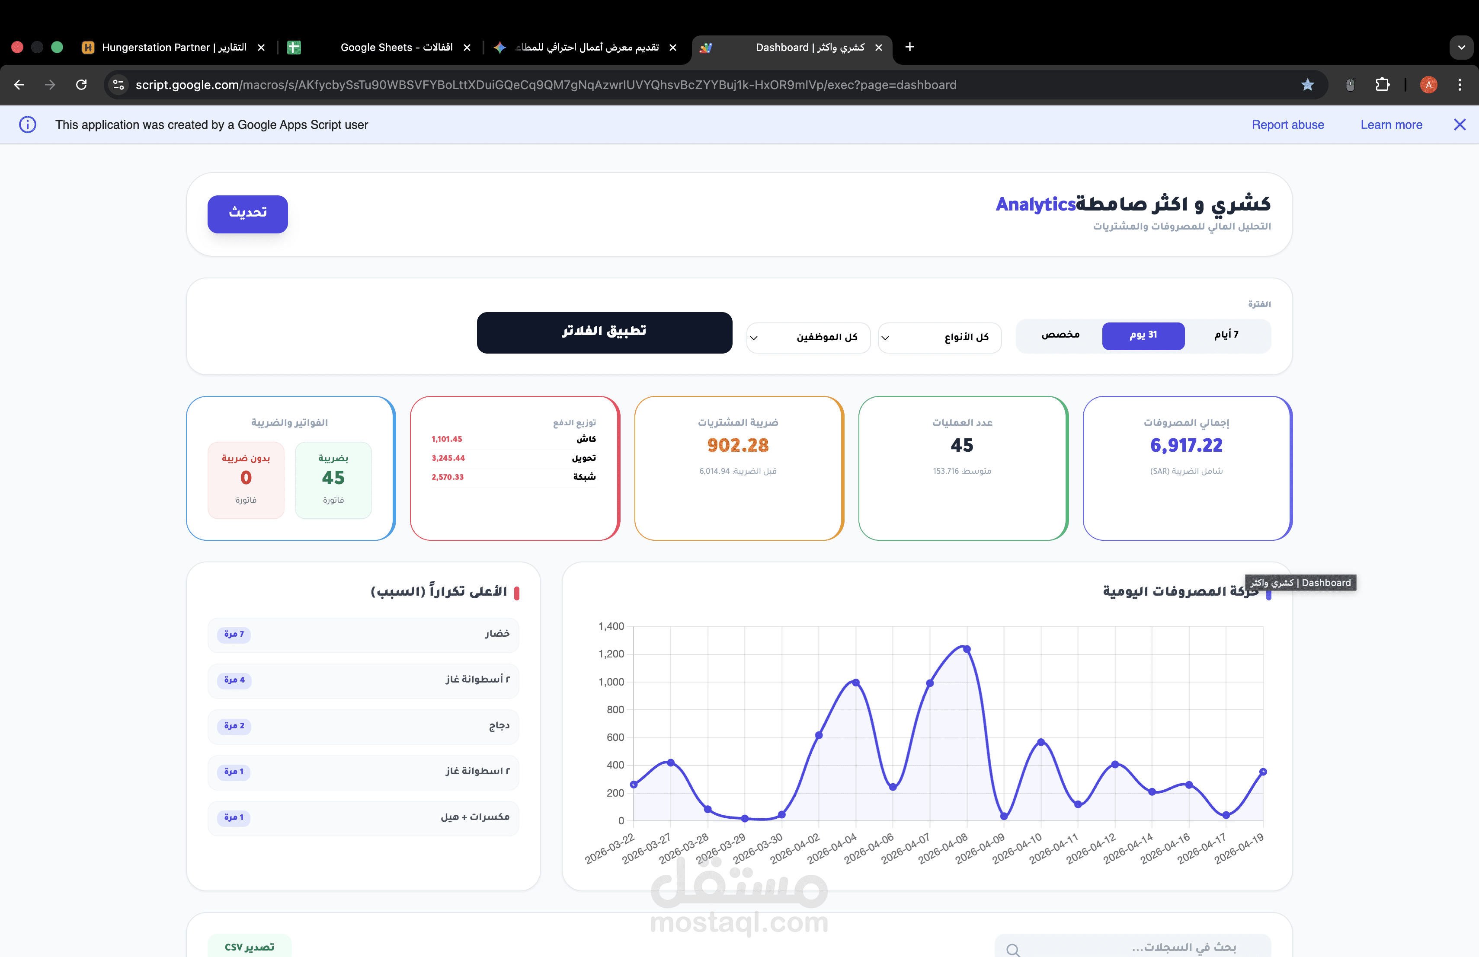Open the tab search chevron
The image size is (1479, 957).
(1460, 47)
